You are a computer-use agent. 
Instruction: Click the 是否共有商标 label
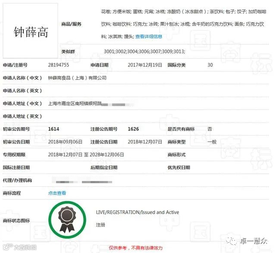pyautogui.click(x=181, y=129)
